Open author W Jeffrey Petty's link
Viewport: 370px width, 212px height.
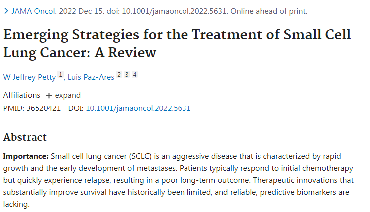(29, 77)
